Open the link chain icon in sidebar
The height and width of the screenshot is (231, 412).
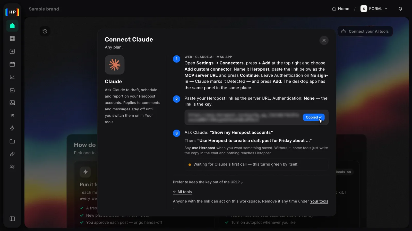pos(12,154)
